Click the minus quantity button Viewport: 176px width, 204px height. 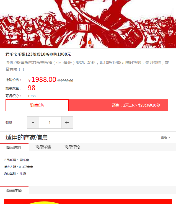tap(33, 122)
